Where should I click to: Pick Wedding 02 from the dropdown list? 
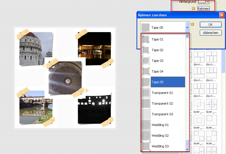(x=160, y=136)
